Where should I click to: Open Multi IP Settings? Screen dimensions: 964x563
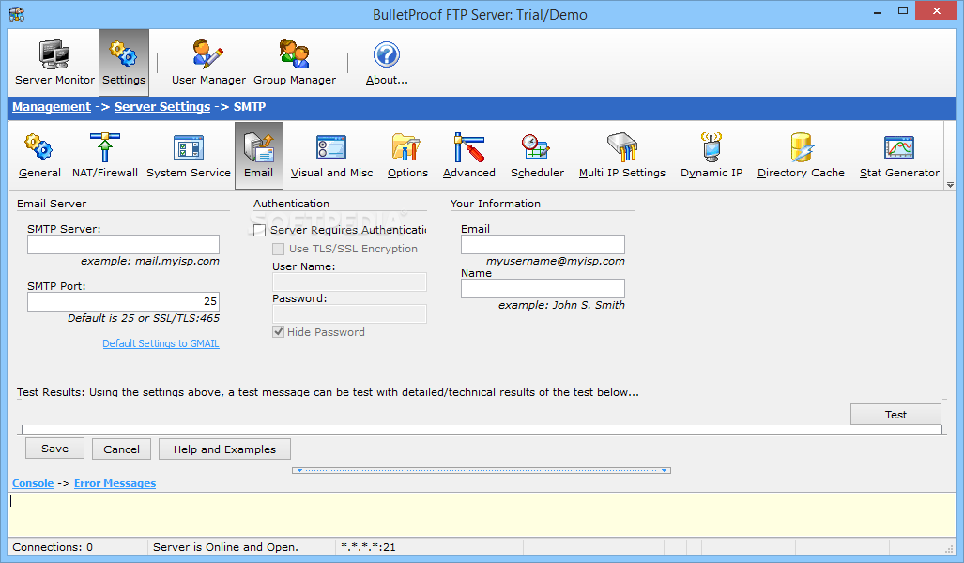tap(622, 156)
